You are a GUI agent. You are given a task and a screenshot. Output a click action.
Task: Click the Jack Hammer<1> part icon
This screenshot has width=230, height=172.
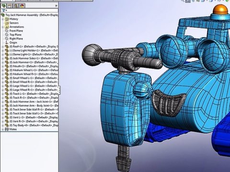[x=7, y=62]
